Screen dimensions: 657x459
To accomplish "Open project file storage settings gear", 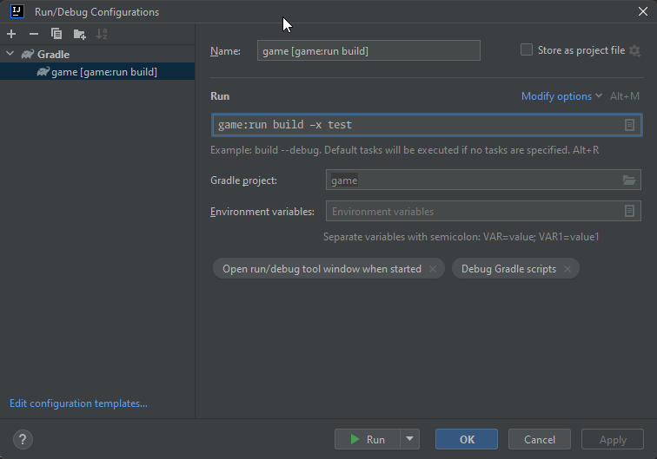I will [634, 50].
